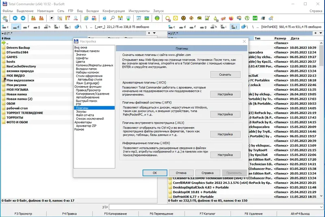Screen dimensions: 325x217
Task: Open the Инструменты menu
Action: [x=139, y=11]
